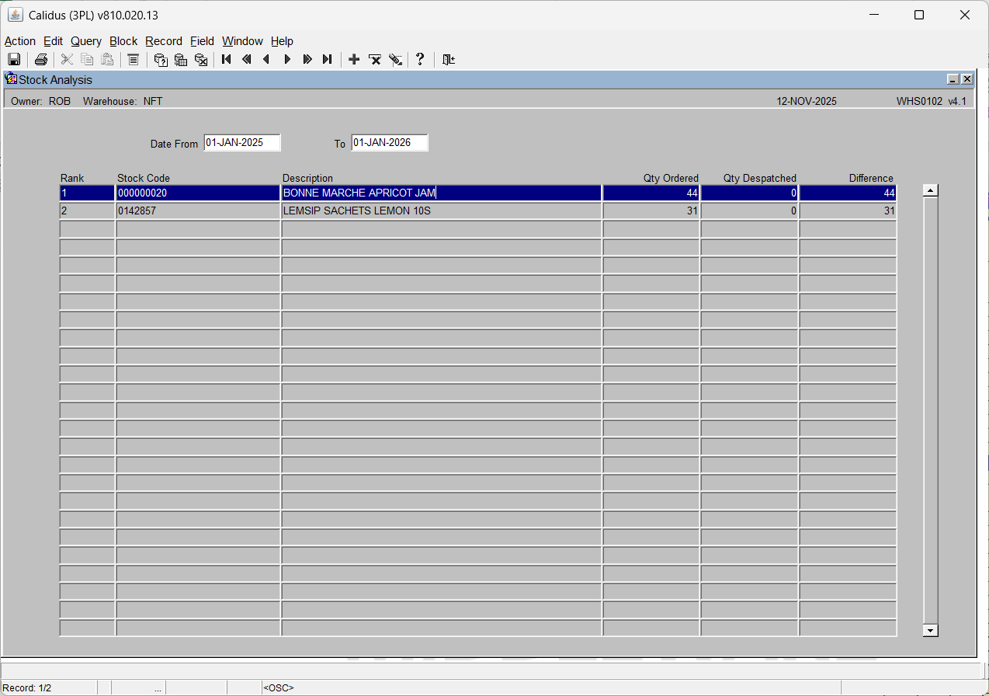The height and width of the screenshot is (696, 989).
Task: Go to the next record arrow
Action: point(287,60)
